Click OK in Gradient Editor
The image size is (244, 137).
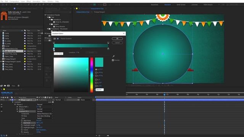(x=117, y=38)
